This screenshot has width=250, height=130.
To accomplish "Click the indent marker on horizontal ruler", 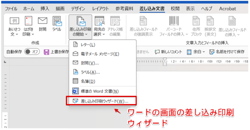I will [x=165, y=62].
